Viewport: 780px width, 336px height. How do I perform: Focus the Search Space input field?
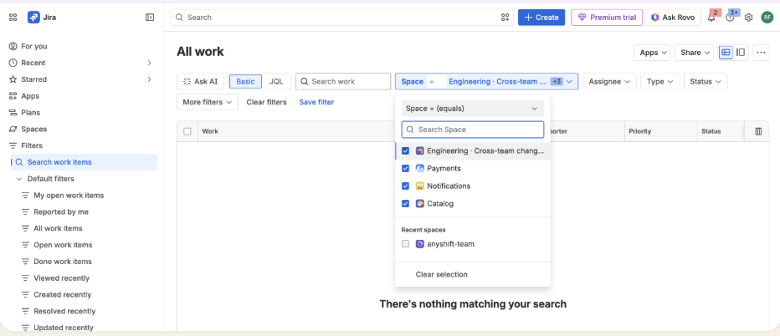[473, 130]
